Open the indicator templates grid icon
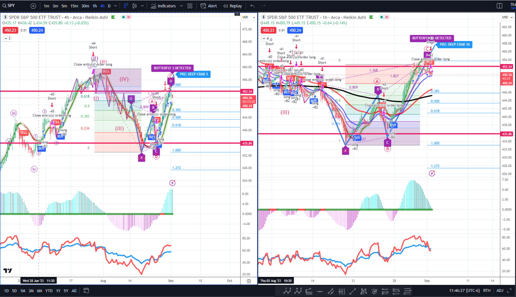The image size is (516, 297). point(190,6)
